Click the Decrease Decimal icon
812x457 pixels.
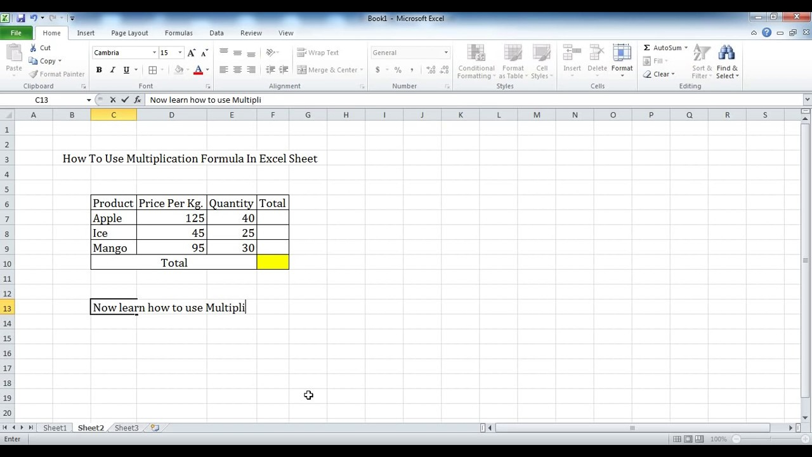click(x=444, y=70)
